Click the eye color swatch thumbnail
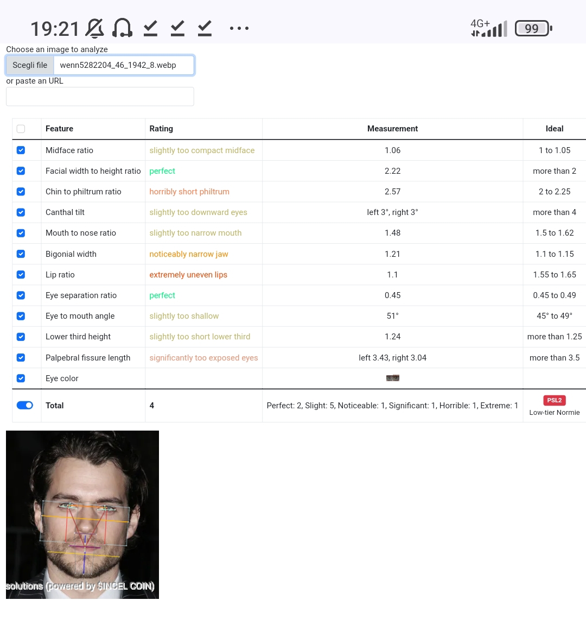The image size is (586, 619). 393,378
